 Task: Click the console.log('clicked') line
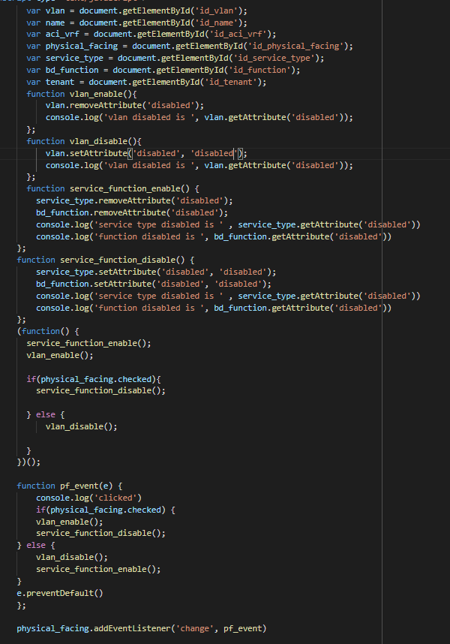[89, 498]
